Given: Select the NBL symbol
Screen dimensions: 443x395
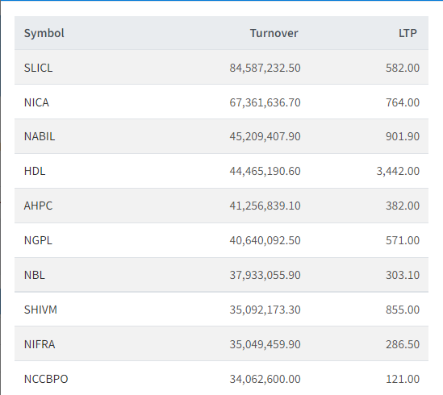Looking at the screenshot, I should click(34, 275).
